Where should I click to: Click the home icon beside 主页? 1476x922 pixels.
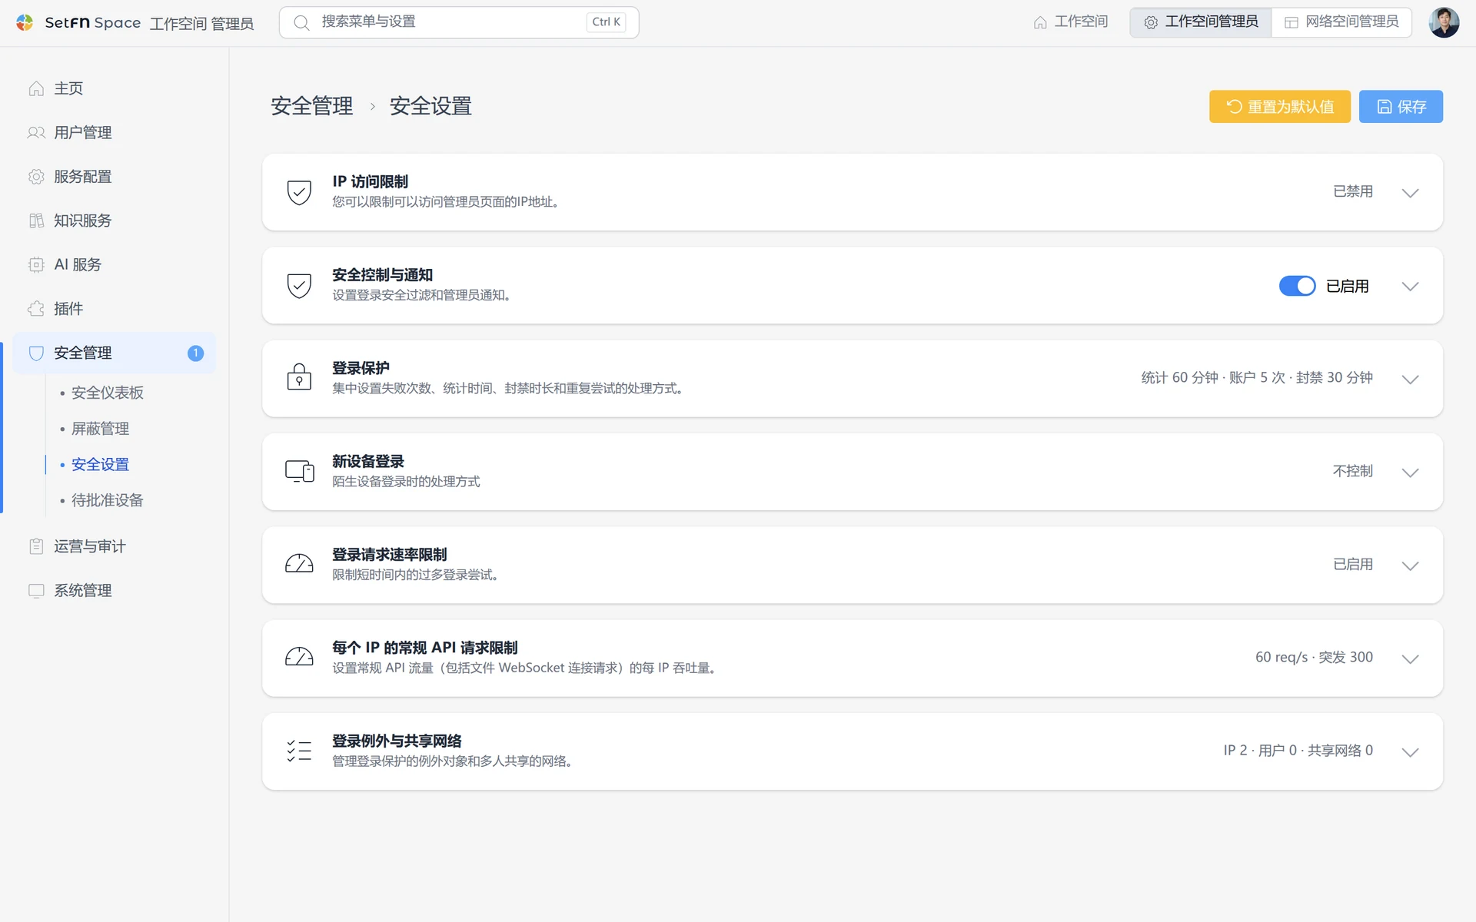[x=36, y=88]
